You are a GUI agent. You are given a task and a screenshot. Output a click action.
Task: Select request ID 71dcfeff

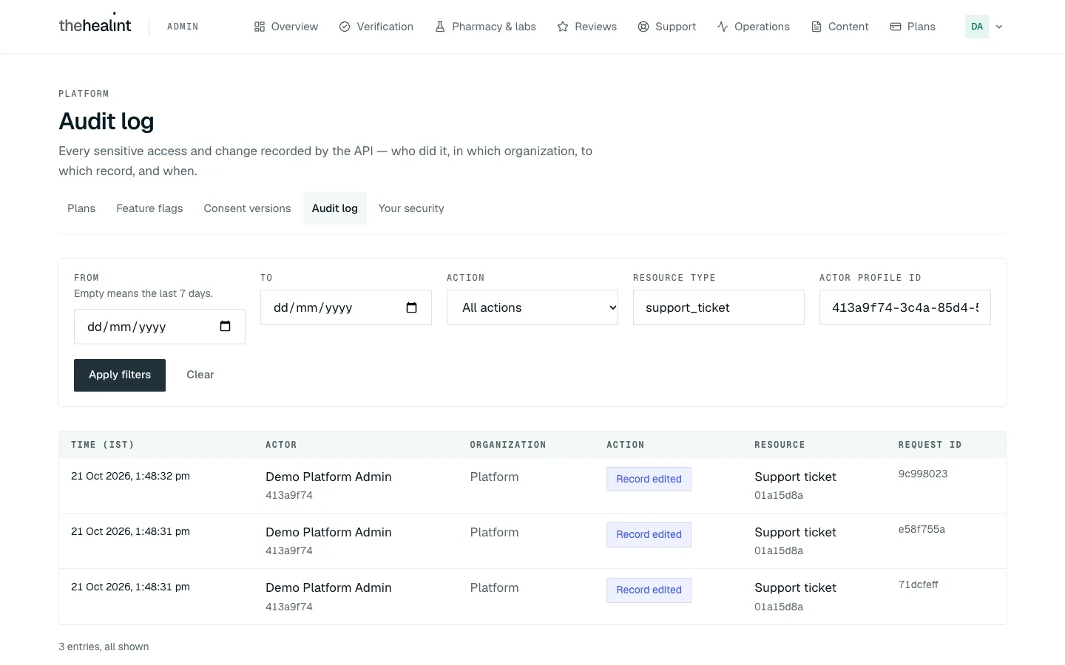[918, 584]
